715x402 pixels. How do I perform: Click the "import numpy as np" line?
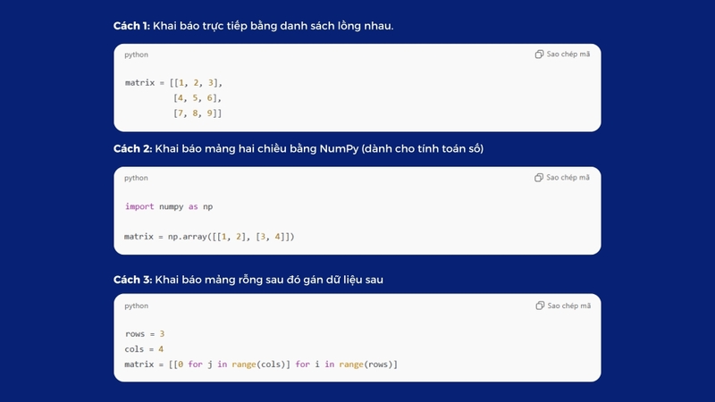(x=169, y=206)
